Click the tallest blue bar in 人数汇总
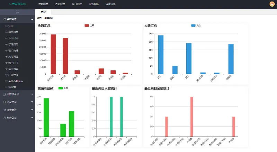The image size is (277, 152). tap(161, 55)
